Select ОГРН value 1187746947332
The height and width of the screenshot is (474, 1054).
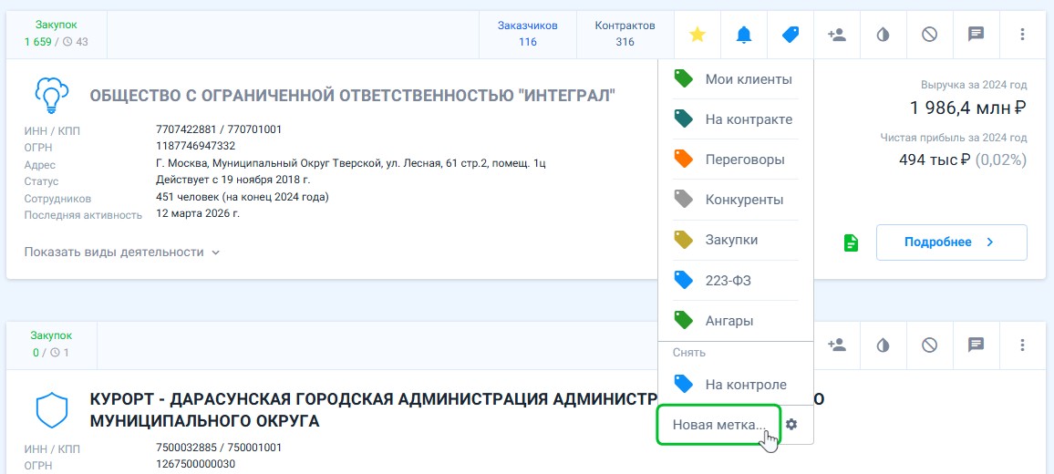coord(196,147)
